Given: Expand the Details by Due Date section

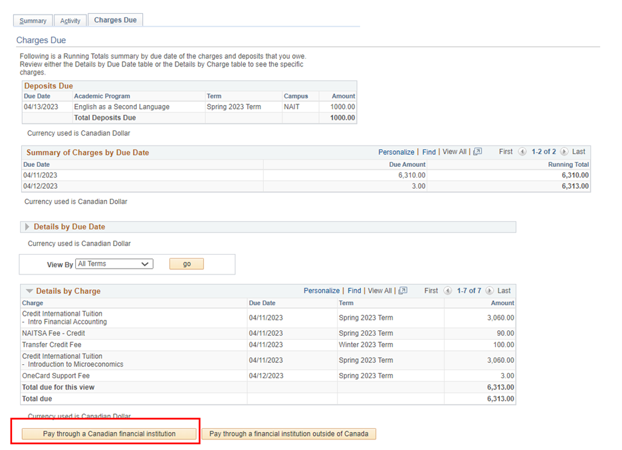Looking at the screenshot, I should [26, 227].
